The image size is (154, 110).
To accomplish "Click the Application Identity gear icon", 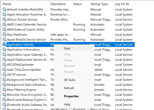I will [x=4, y=44].
